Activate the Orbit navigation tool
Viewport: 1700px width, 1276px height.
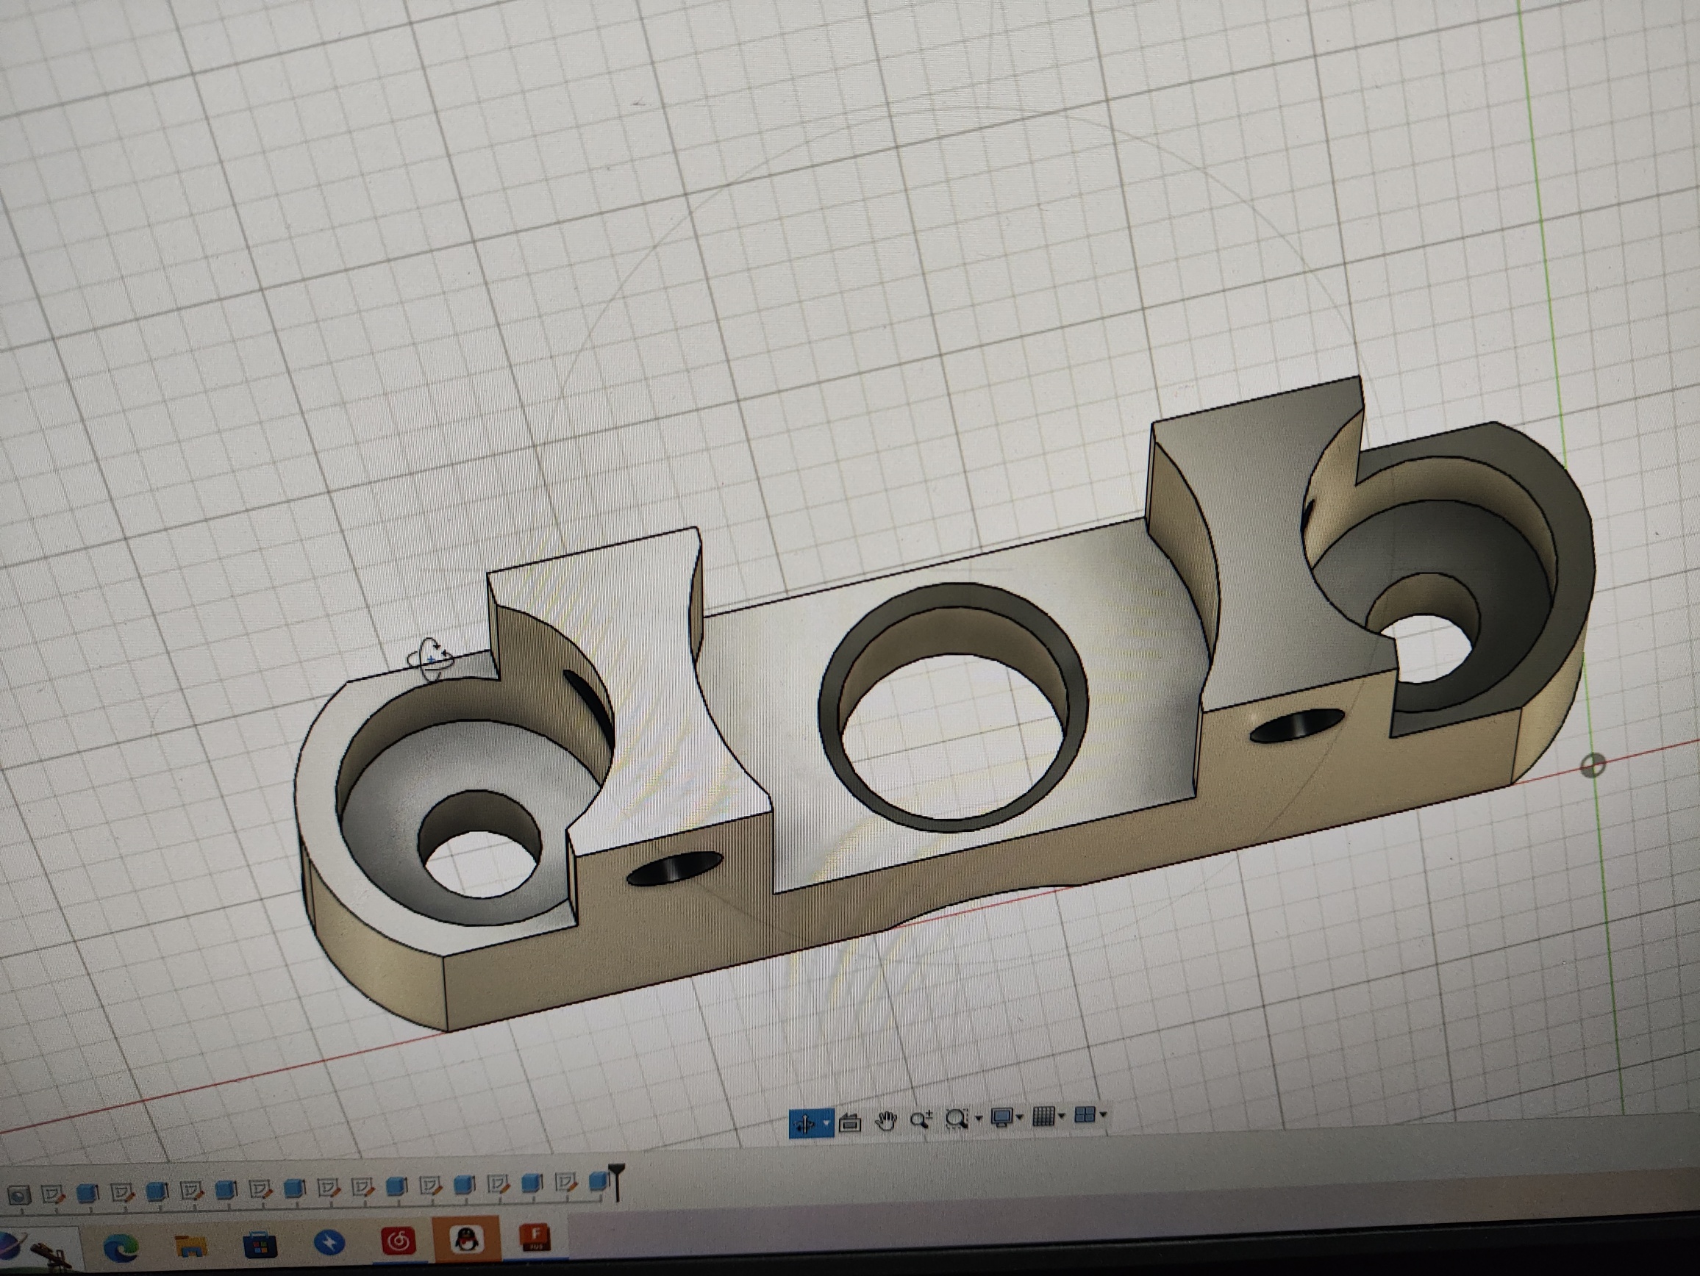[804, 1124]
